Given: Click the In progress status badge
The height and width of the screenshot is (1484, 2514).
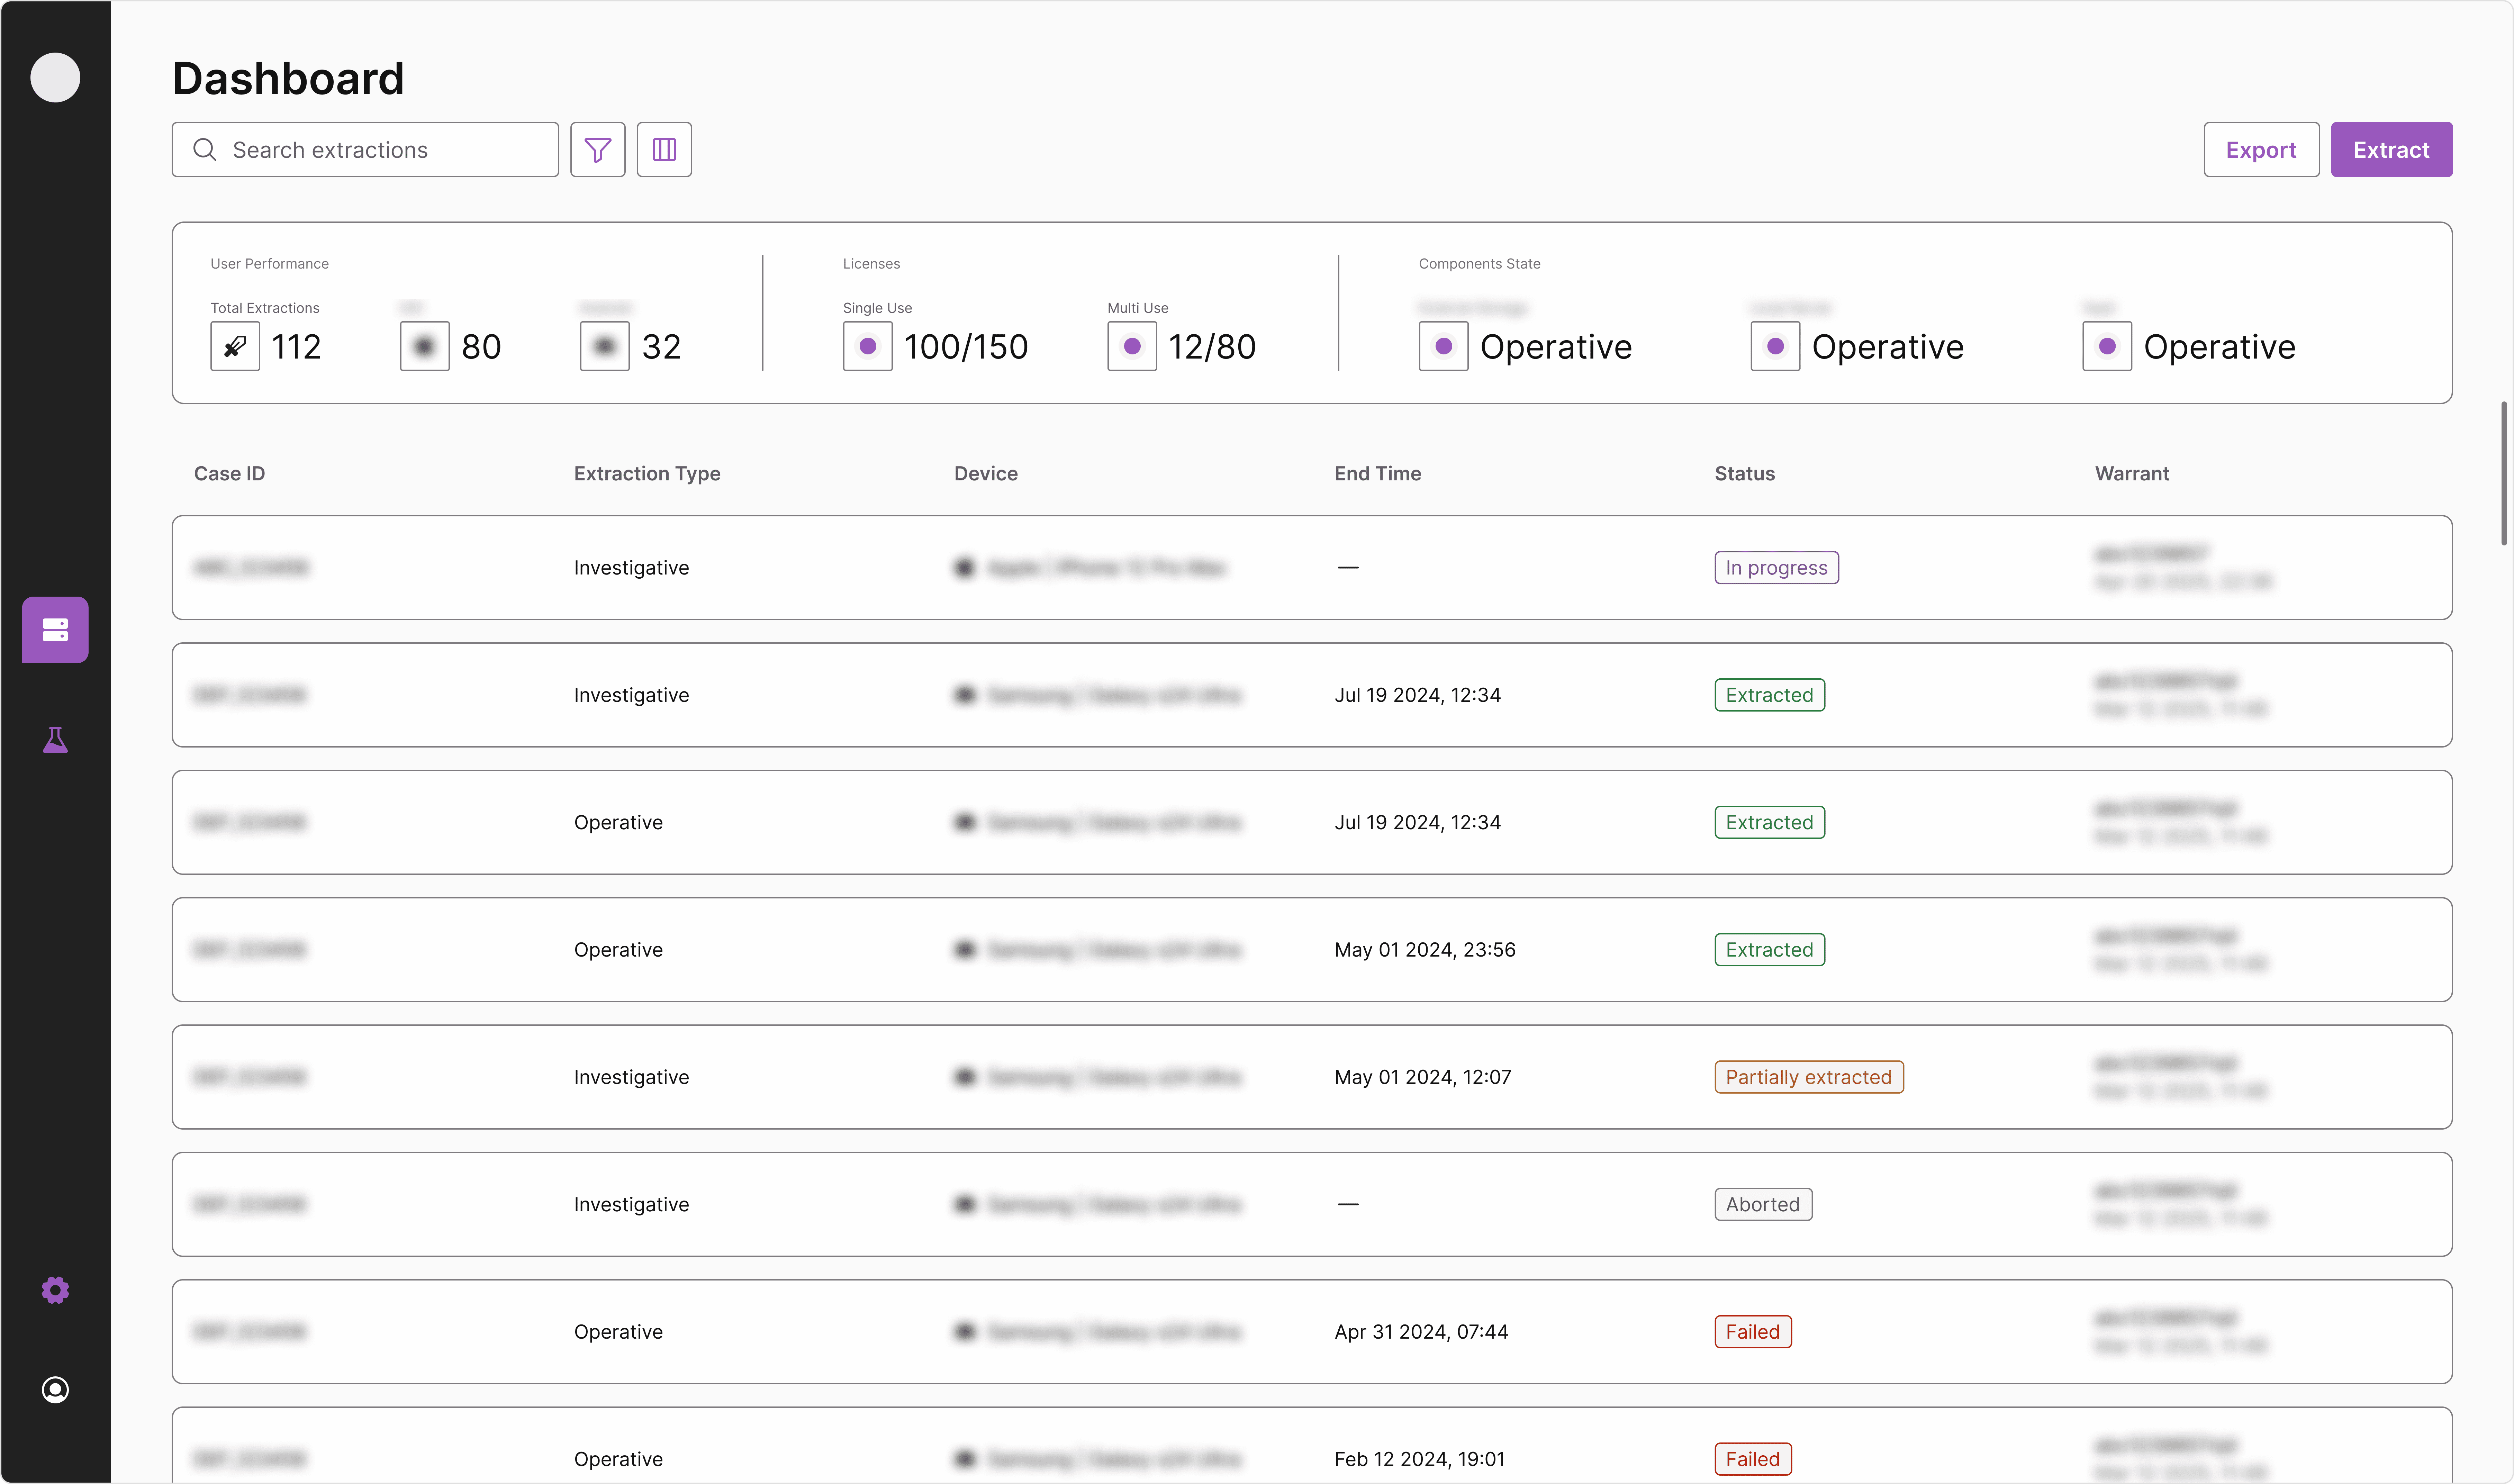Looking at the screenshot, I should click(x=1777, y=568).
